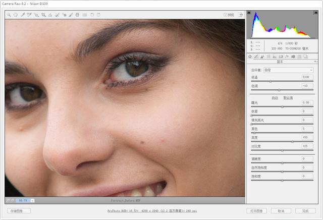323x220 pixels.
Task: Toggle full screen mode icon
Action: [x=241, y=15]
